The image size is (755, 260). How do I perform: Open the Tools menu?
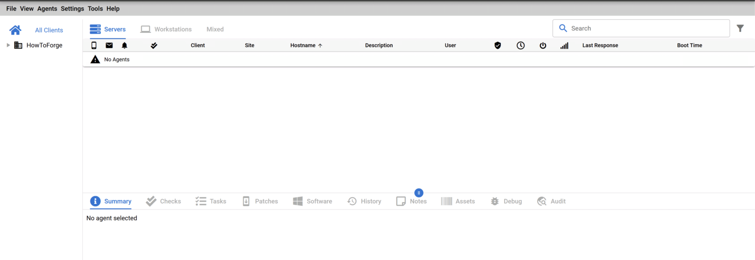[95, 8]
